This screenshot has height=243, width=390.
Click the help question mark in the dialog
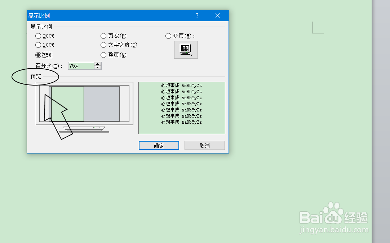click(197, 15)
